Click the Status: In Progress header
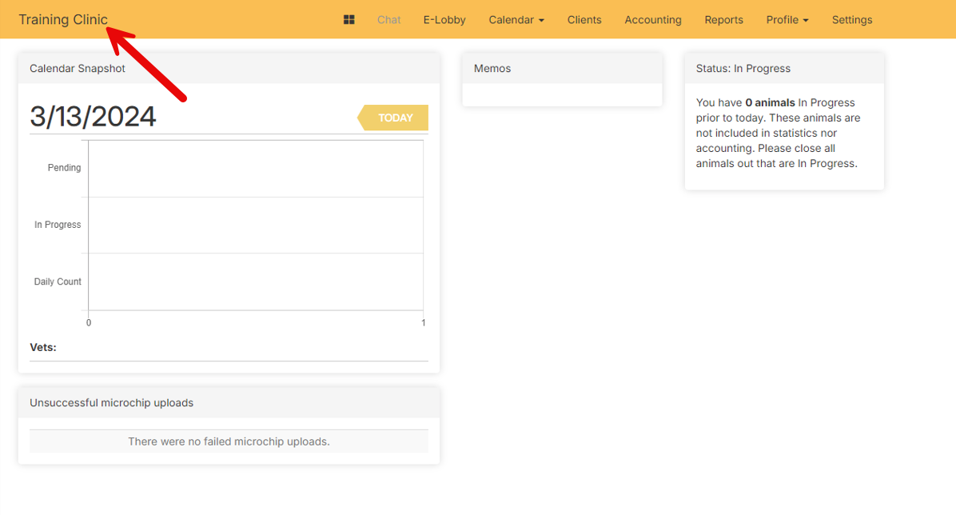956x515 pixels. [x=743, y=69]
